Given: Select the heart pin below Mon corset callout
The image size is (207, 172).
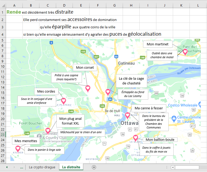Looking at the screenshot, I should point(88,88).
